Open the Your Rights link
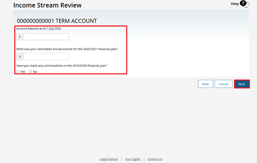Viewport: 257px width, 163px height. click(132, 159)
